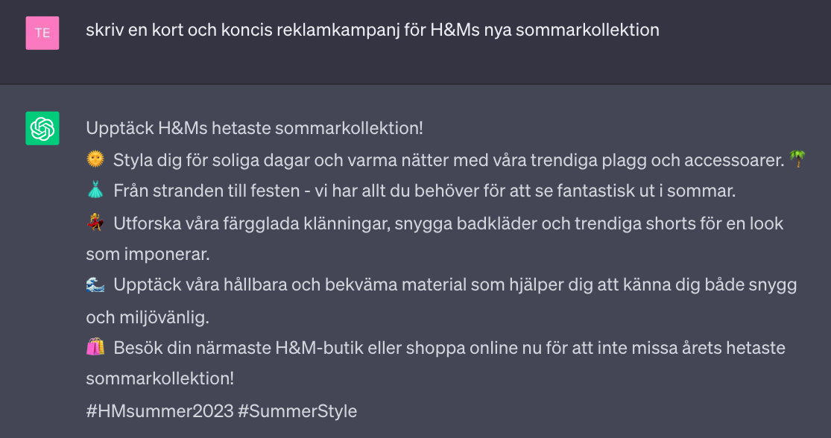
Task: Click the line 'Från stranden till festen'
Action: 424,191
